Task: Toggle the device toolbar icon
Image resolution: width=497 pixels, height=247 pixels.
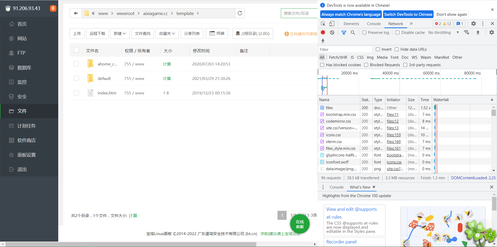Action: [x=332, y=24]
